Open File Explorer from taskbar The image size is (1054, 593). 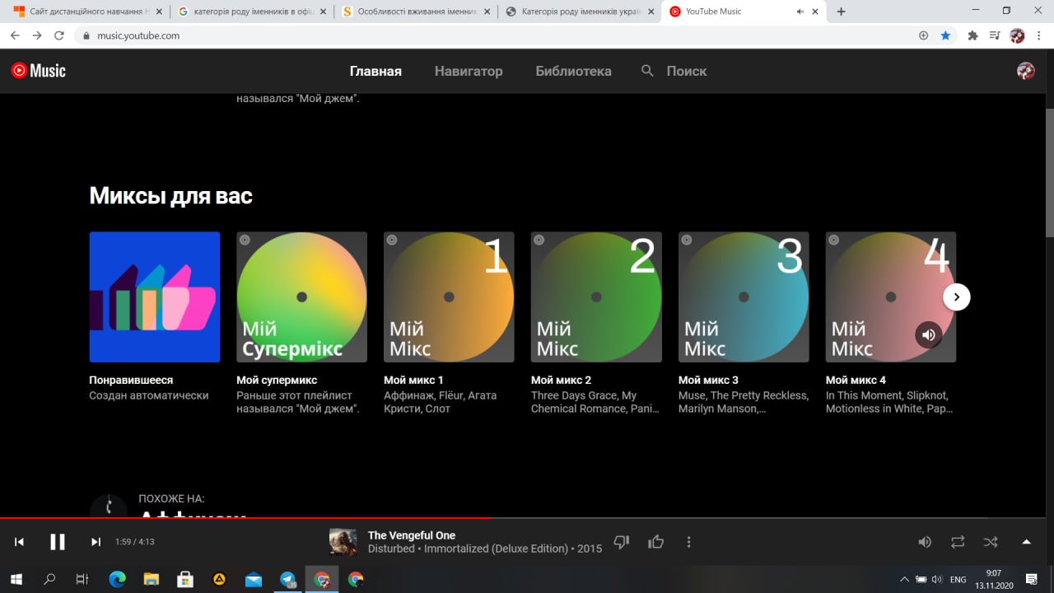151,579
